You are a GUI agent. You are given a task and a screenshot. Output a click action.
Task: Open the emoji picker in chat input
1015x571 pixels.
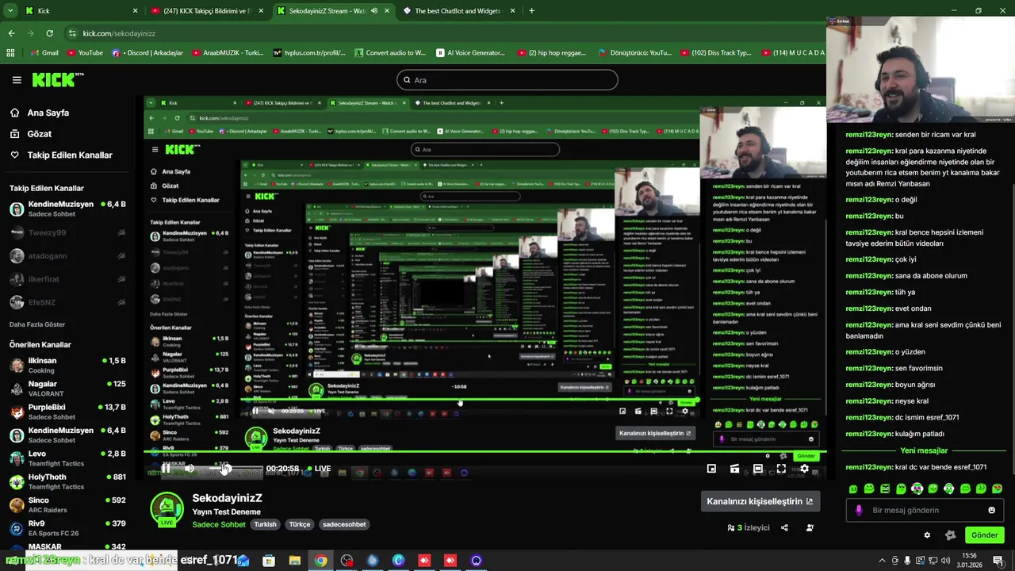point(991,510)
